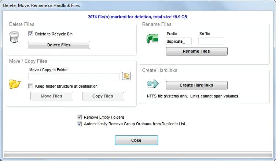276x161 pixels.
Task: Click the yellow open folder icon
Action: click(15, 84)
